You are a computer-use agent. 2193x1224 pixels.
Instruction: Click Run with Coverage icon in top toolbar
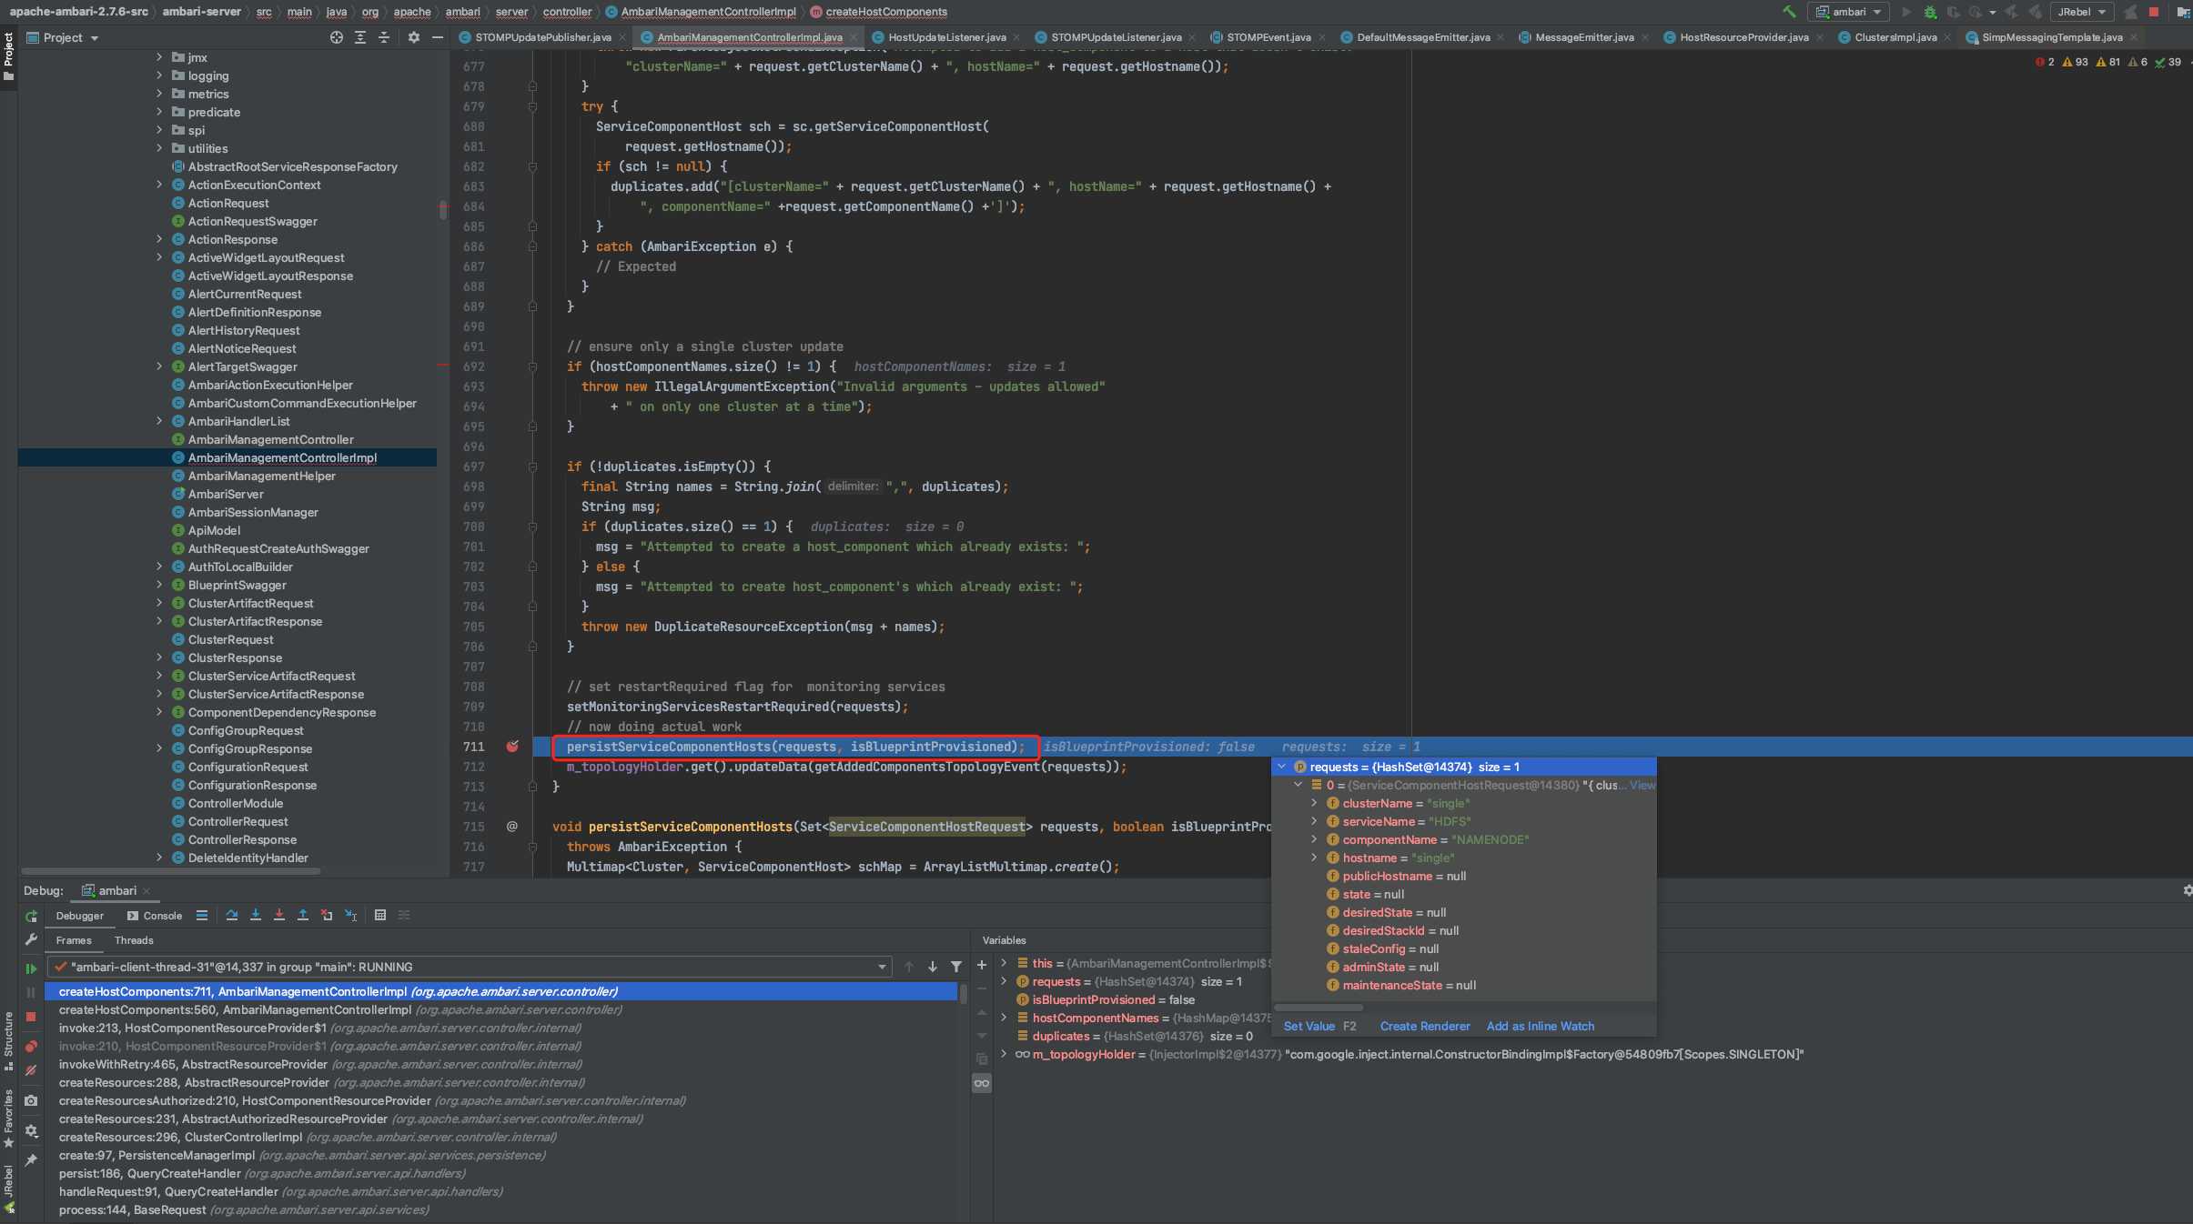(1953, 12)
